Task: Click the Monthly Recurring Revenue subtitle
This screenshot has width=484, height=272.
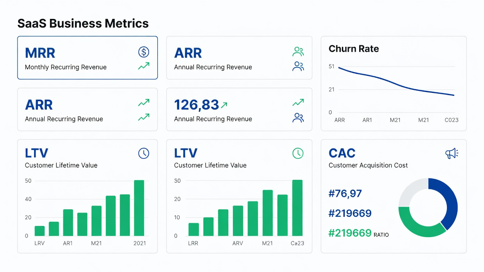Action: point(66,67)
